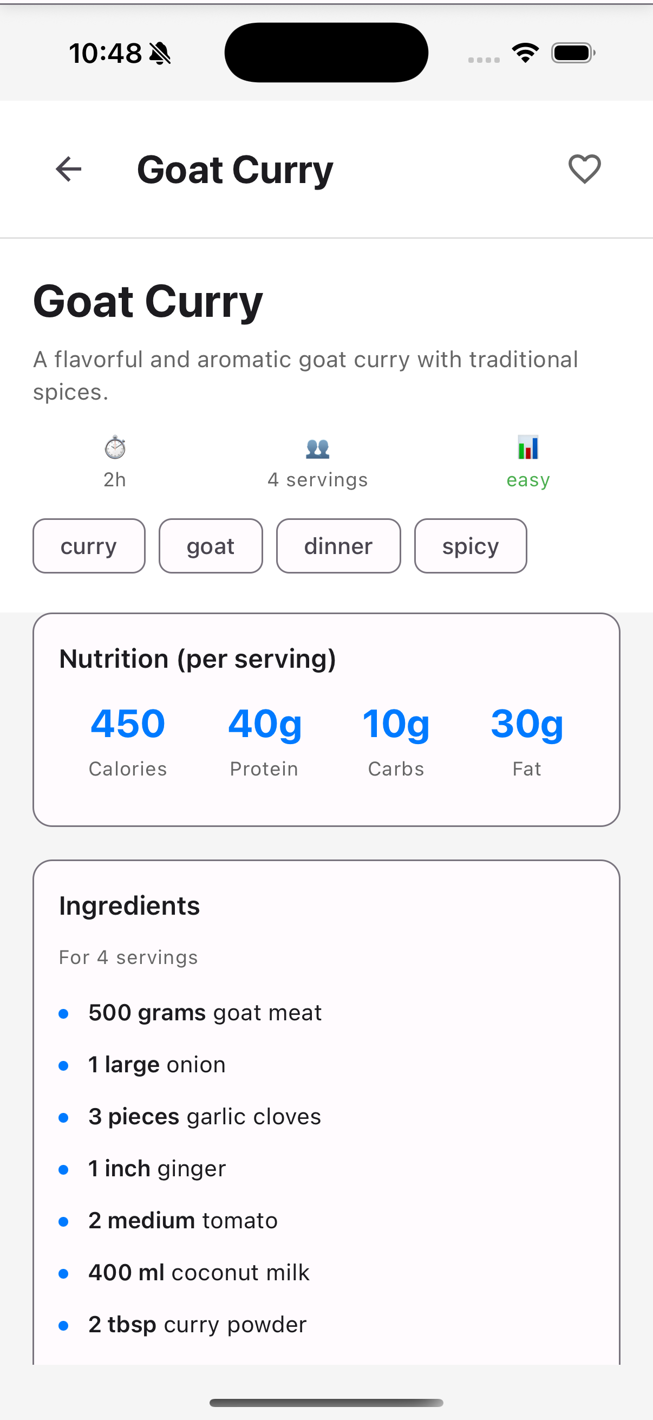Go back using the arrow icon
This screenshot has height=1420, width=653.
click(x=68, y=169)
